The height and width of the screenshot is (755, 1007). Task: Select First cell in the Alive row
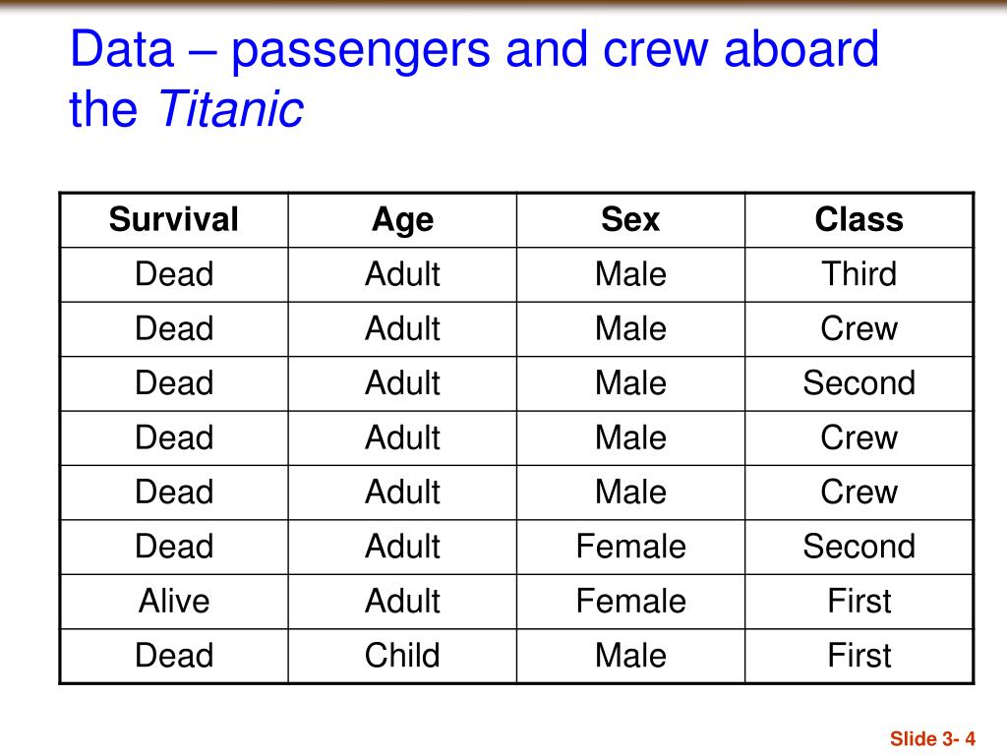[859, 602]
